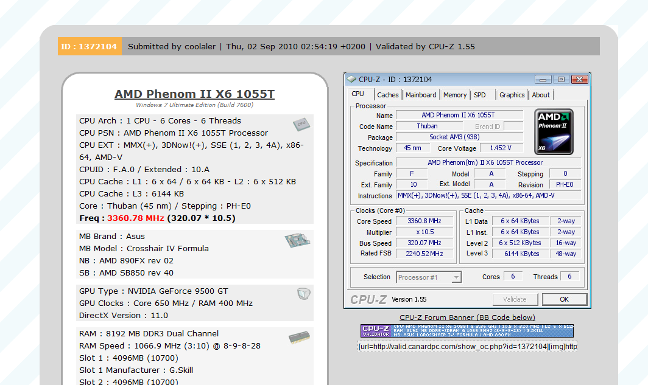The height and width of the screenshot is (385, 648).
Task: Click the DirectX Version : 11.0 line
Action: (x=124, y=315)
